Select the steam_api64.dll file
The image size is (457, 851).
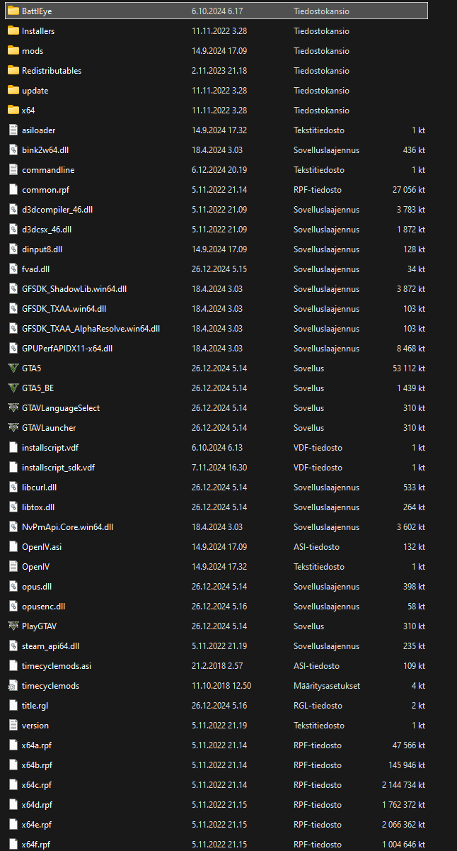click(50, 646)
